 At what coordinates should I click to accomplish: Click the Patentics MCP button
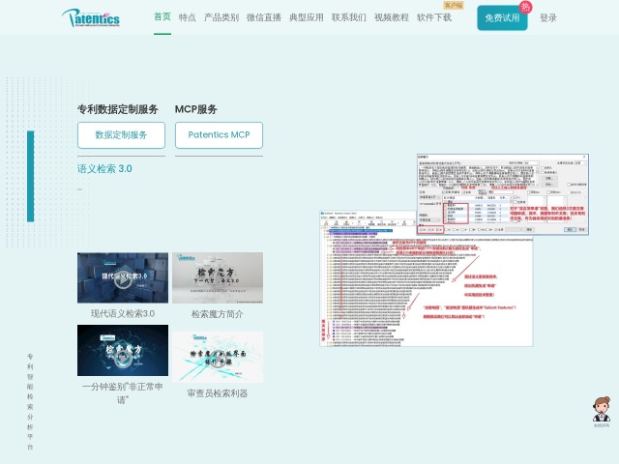pyautogui.click(x=220, y=135)
